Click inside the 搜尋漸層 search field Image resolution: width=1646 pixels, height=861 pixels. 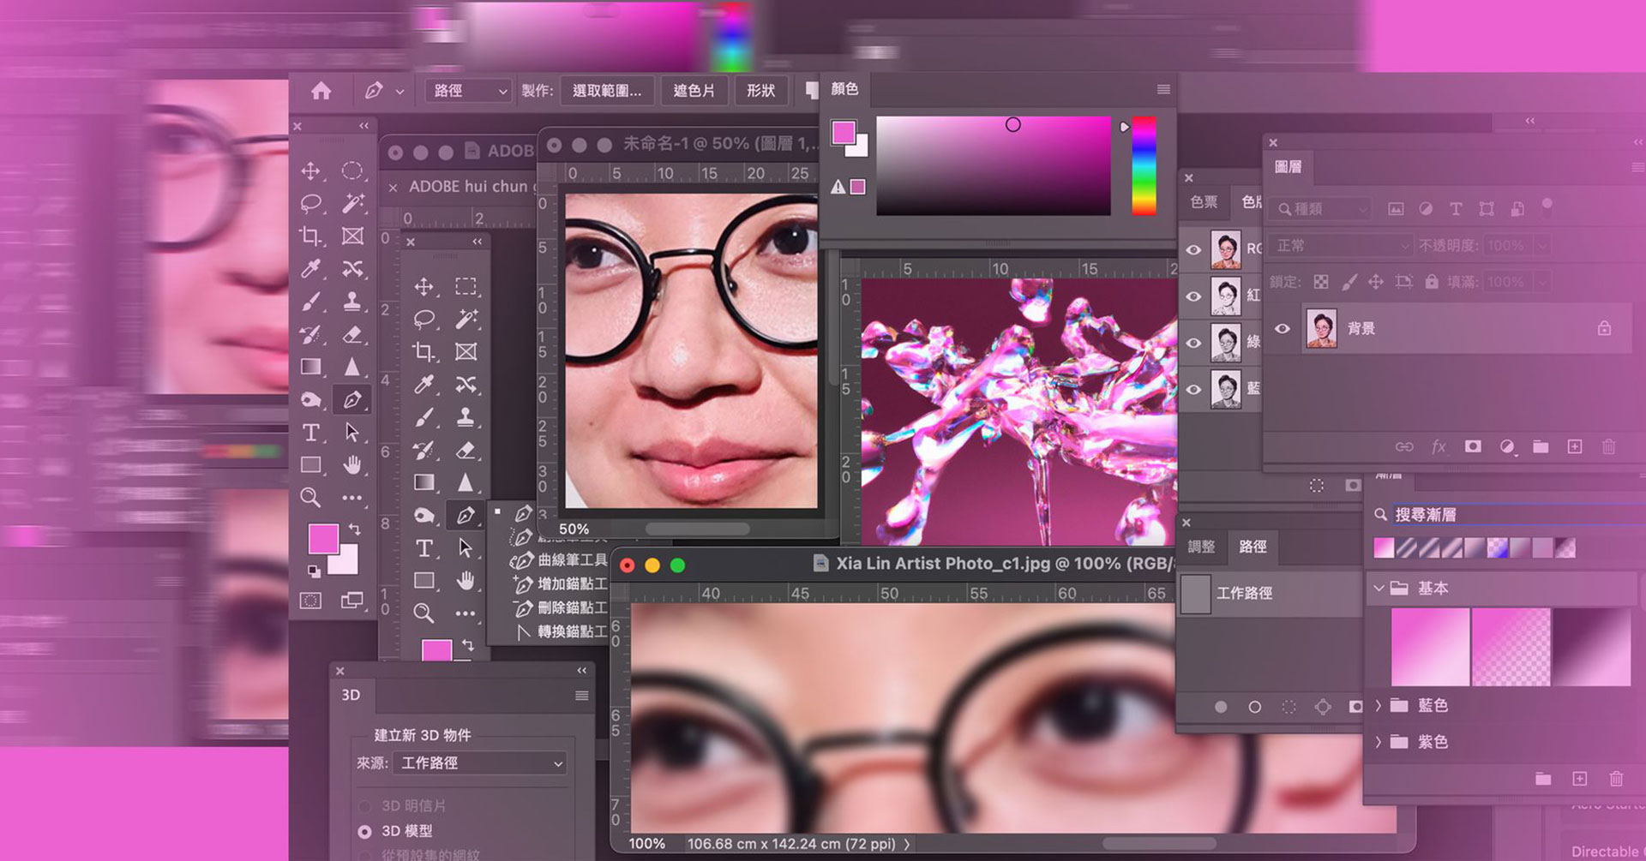pyautogui.click(x=1513, y=515)
